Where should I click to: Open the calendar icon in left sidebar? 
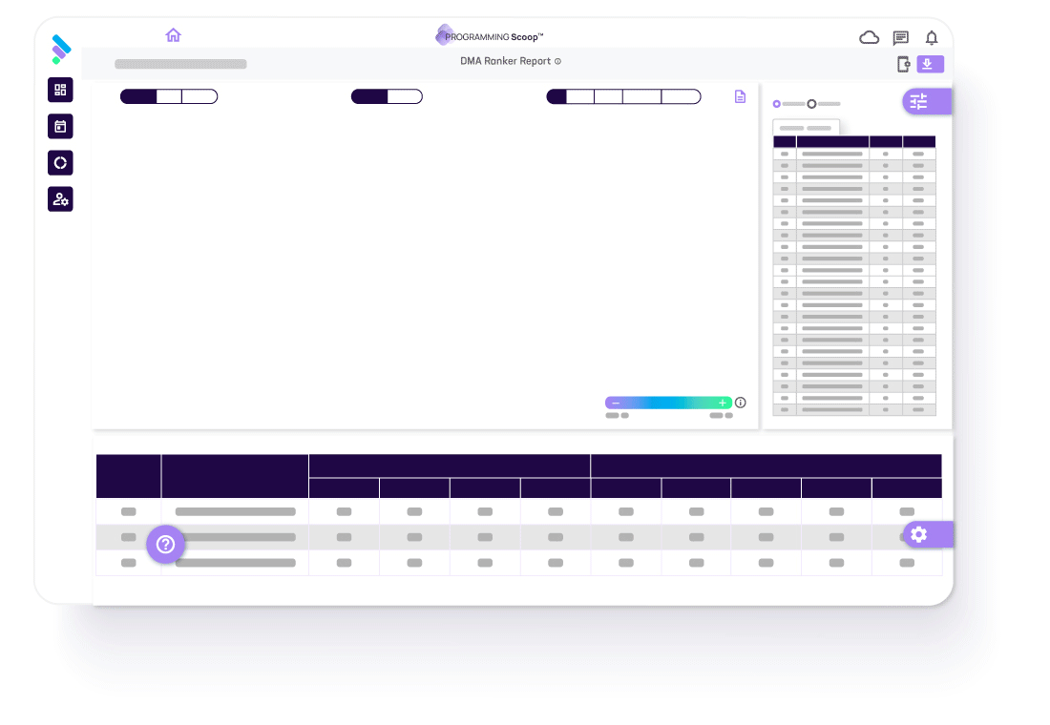click(x=60, y=126)
